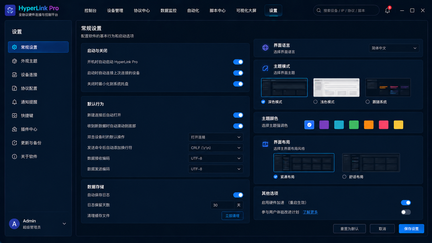Screen dimensions: 432x243
Task: Toggle auto-open after new connection
Action: pos(238,115)
